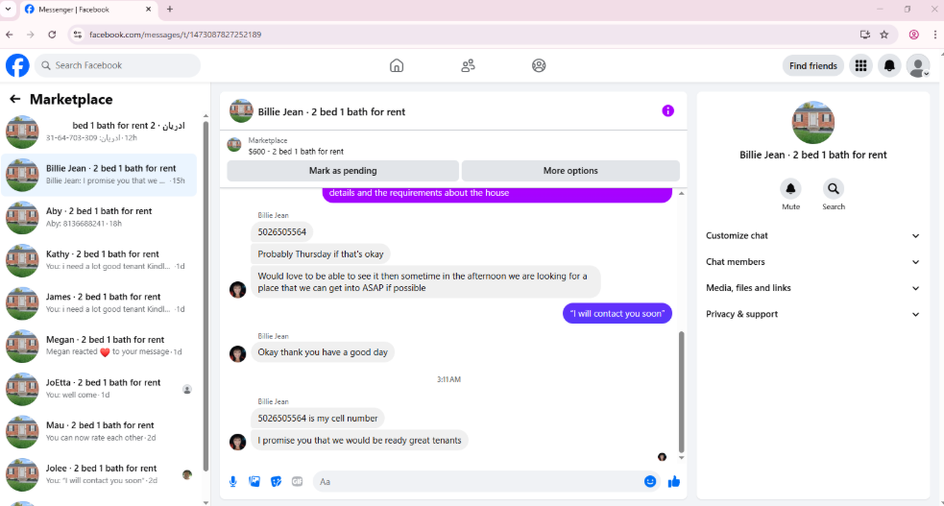This screenshot has width=944, height=506.
Task: Expand Privacy & support section
Action: pyautogui.click(x=812, y=314)
